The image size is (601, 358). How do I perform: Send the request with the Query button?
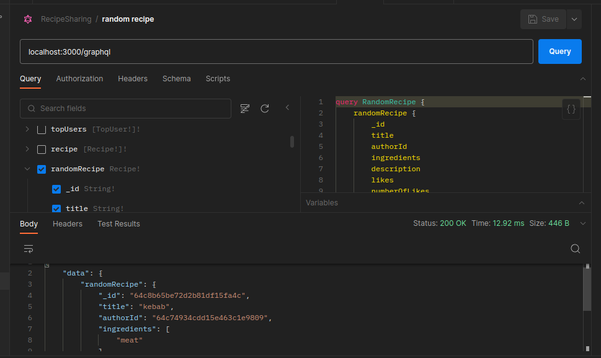click(559, 51)
